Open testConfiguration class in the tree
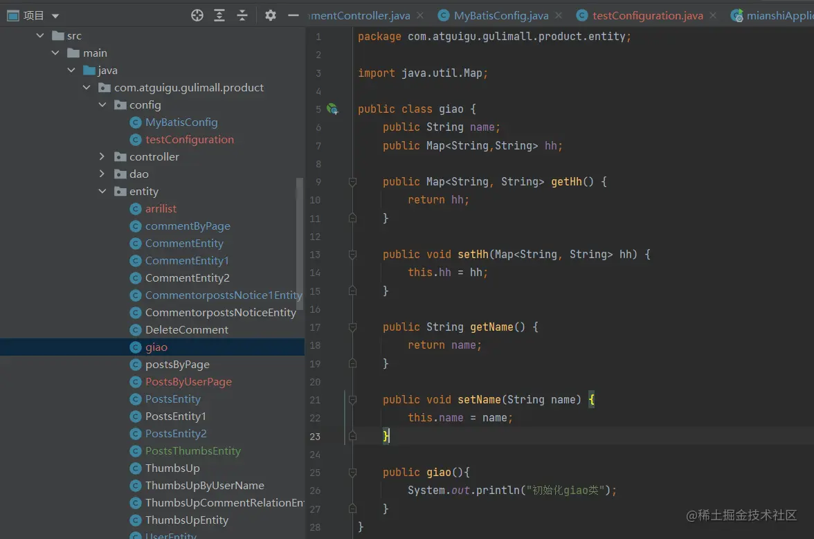This screenshot has width=814, height=539. (190, 140)
